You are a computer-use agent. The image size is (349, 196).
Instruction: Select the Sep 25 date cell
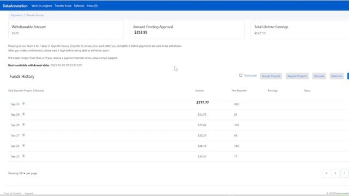[15, 156]
